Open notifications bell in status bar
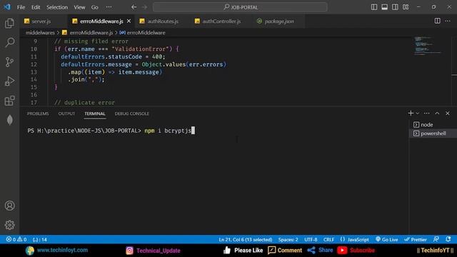The width and height of the screenshot is (457, 257). click(x=448, y=240)
